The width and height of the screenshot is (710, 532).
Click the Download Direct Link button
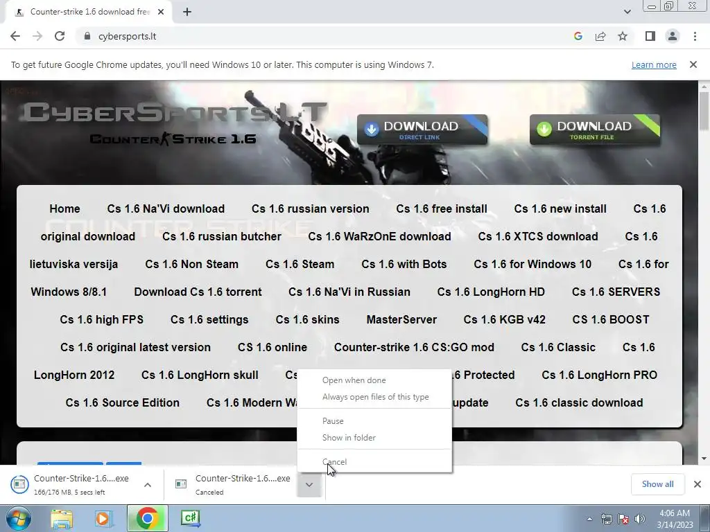tap(422, 130)
